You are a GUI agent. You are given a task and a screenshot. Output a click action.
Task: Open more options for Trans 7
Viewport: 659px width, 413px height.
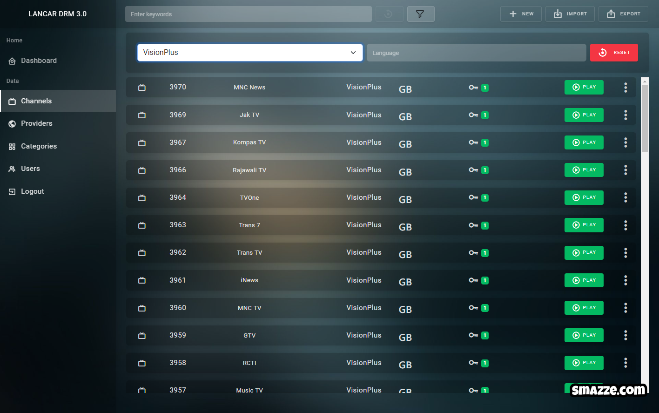point(625,225)
